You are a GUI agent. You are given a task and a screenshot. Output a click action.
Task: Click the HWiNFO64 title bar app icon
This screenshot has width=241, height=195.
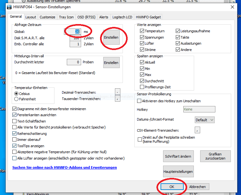point(9,7)
